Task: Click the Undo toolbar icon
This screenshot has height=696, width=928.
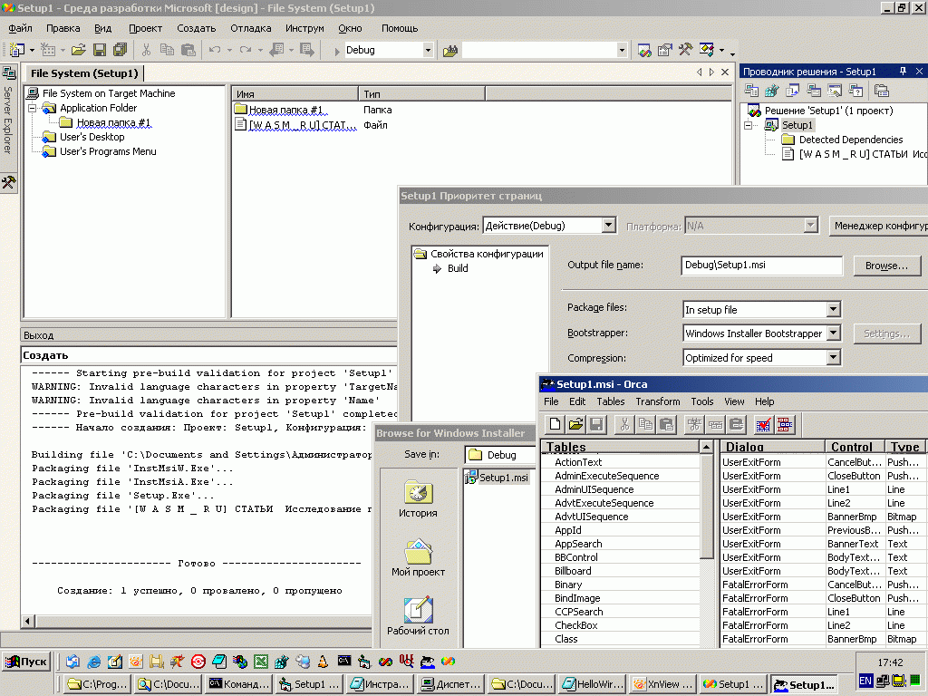Action: tap(214, 51)
